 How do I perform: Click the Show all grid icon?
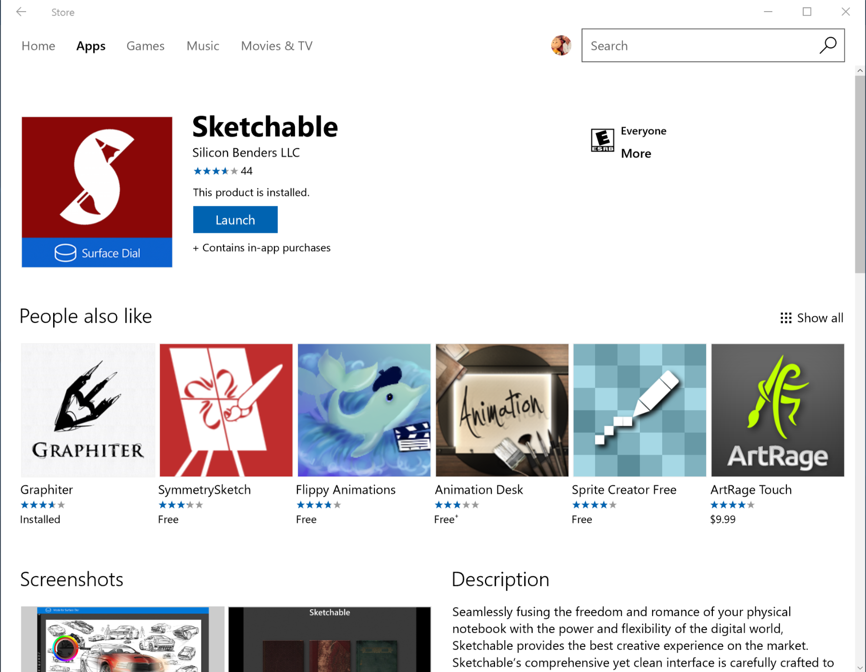click(786, 318)
